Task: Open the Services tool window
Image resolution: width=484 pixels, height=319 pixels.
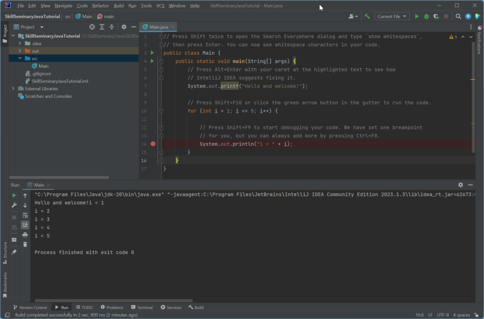Action: (171, 307)
